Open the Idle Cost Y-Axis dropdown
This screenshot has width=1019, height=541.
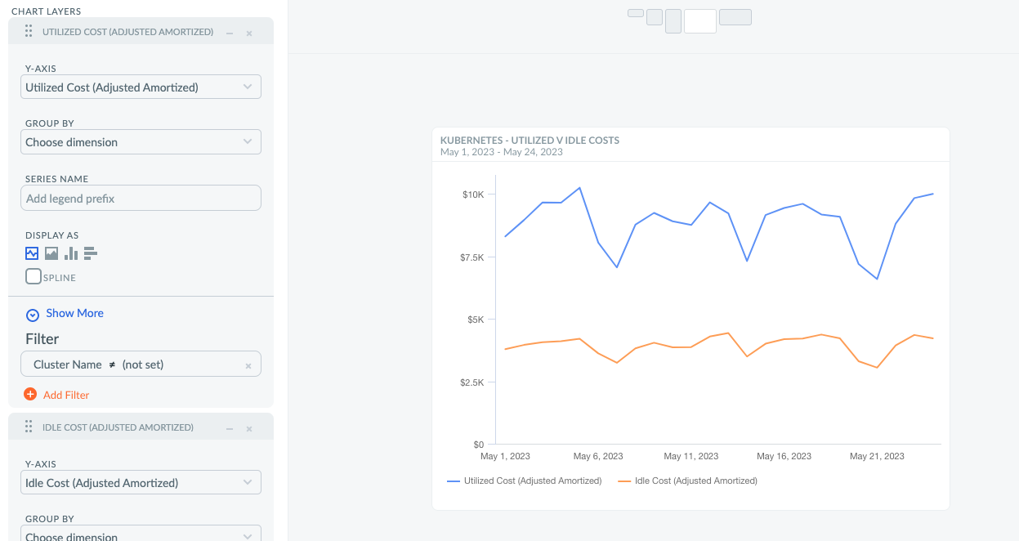tap(141, 483)
